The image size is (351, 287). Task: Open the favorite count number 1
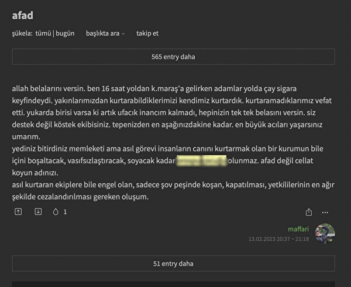click(65, 212)
